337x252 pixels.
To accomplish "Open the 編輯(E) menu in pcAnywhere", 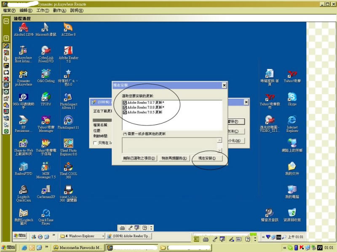I will (26, 10).
